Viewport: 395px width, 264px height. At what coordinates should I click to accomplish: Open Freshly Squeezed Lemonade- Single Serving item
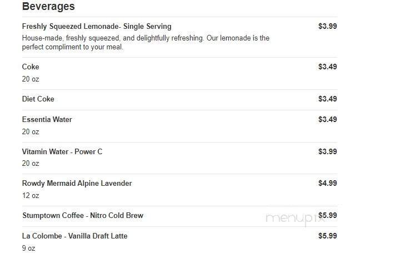pyautogui.click(x=97, y=26)
